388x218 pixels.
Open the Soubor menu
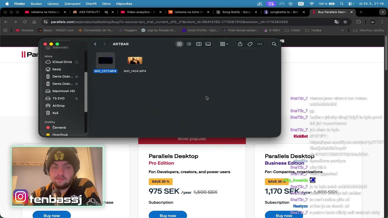point(36,4)
